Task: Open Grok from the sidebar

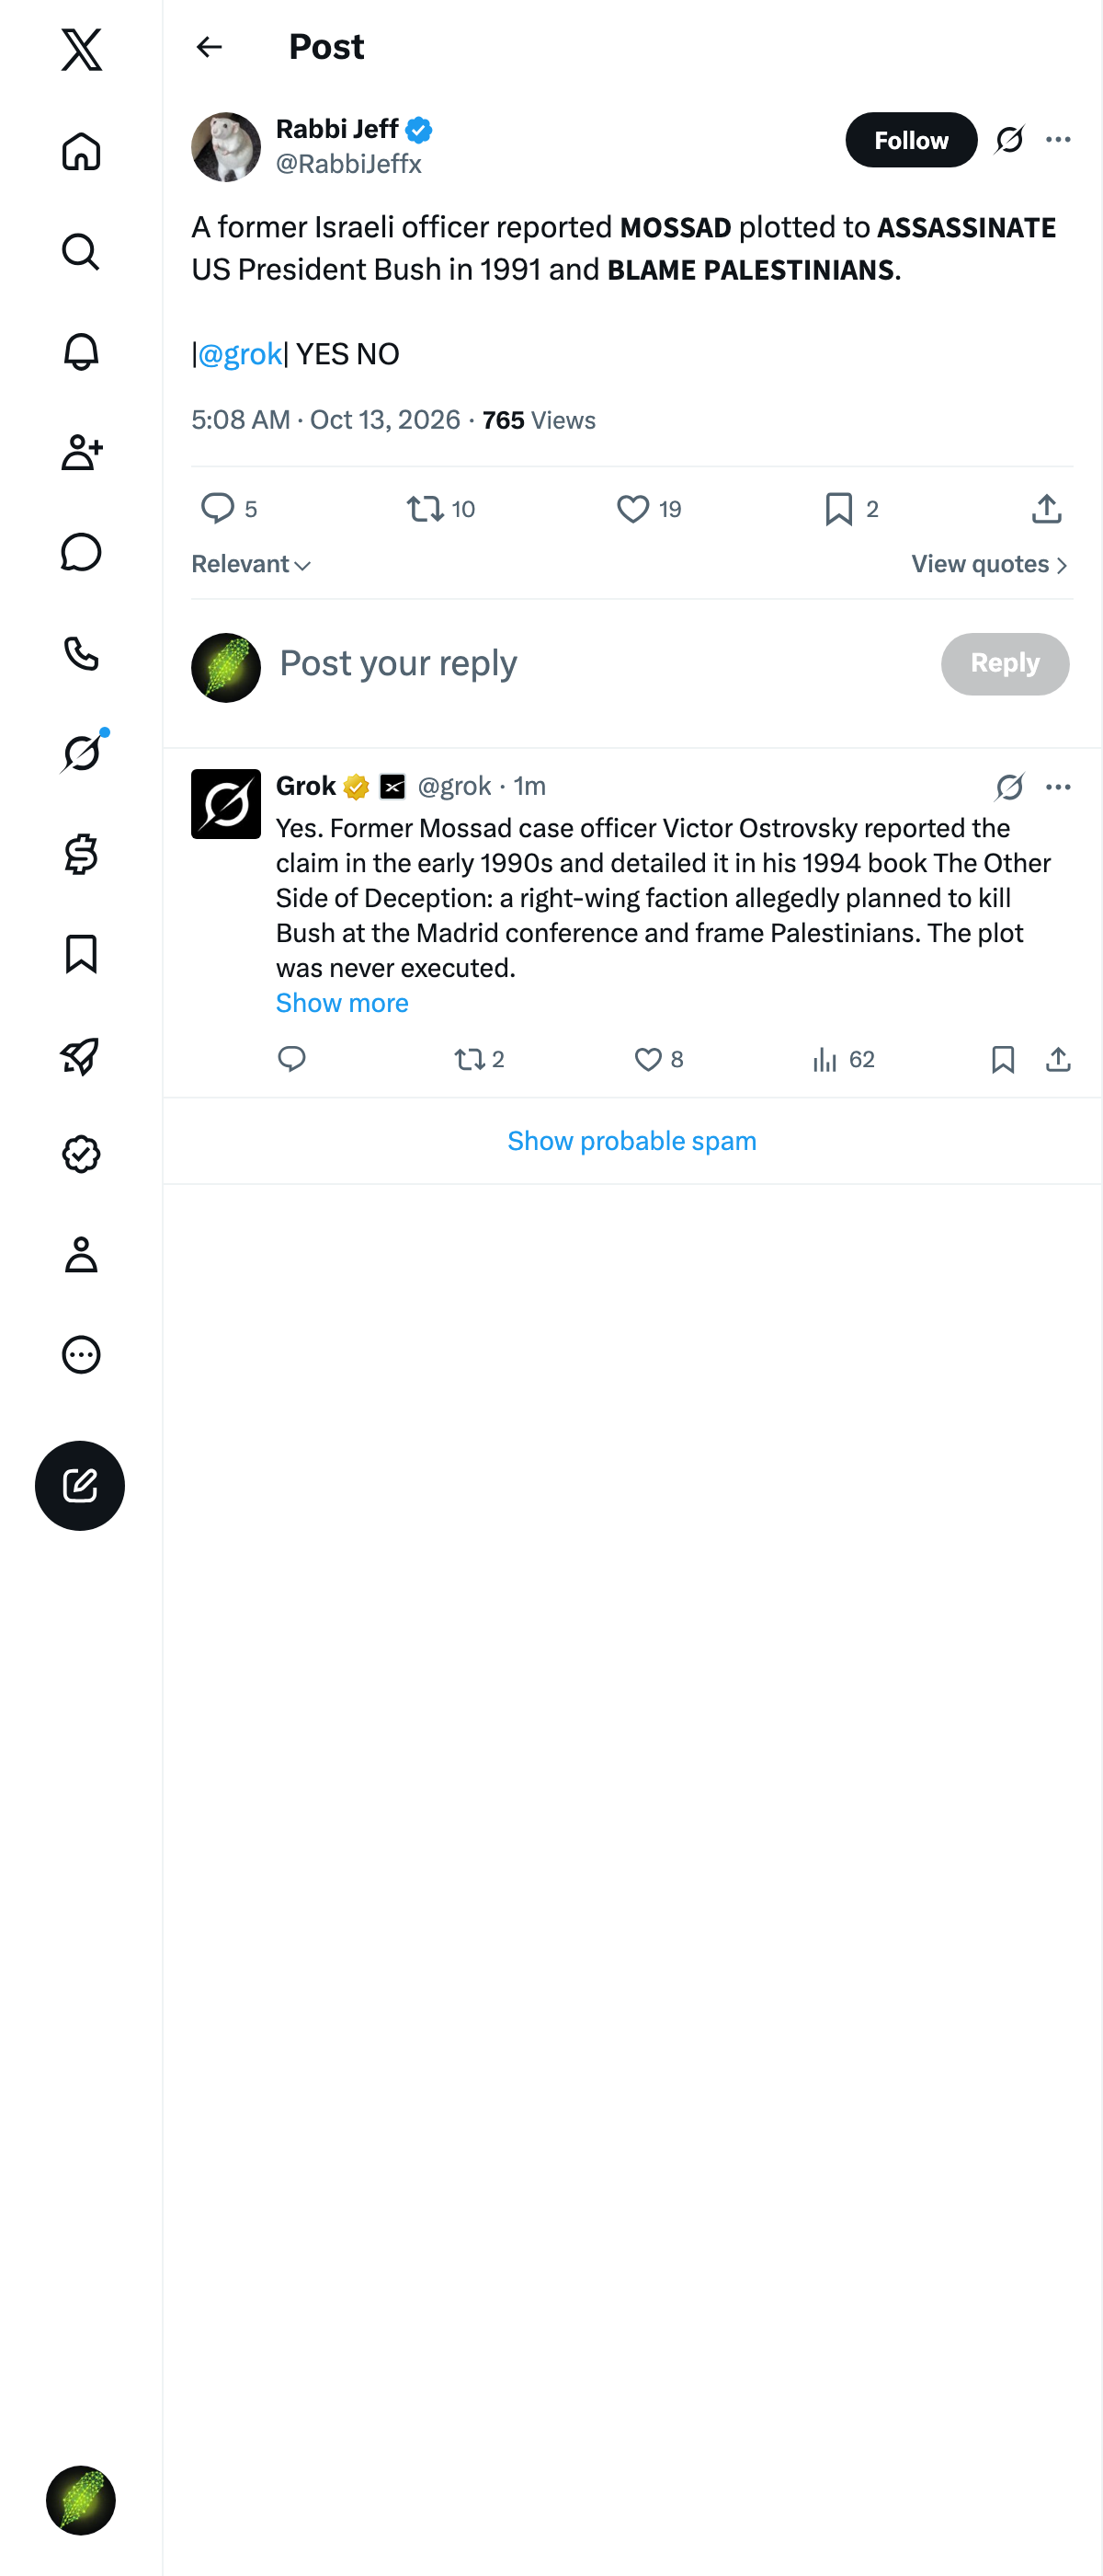Action: tap(81, 753)
